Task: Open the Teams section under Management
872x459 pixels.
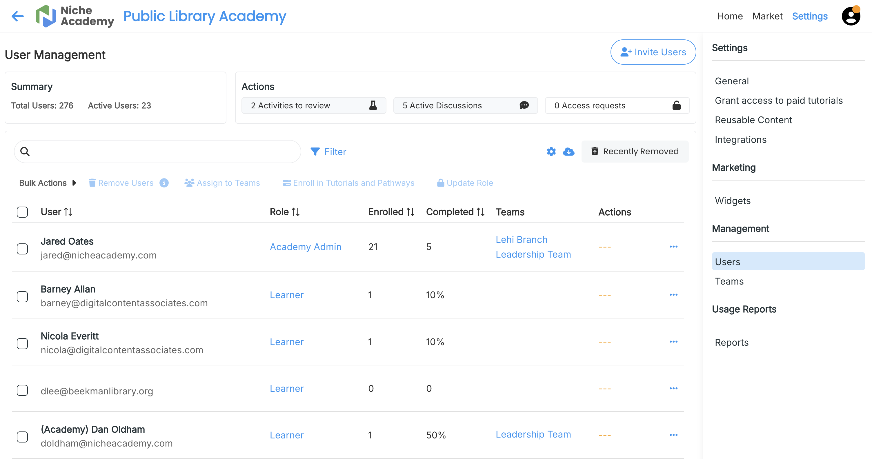Action: (x=729, y=281)
